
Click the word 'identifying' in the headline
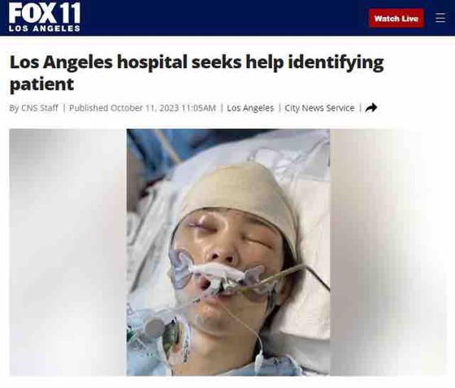[x=336, y=63]
